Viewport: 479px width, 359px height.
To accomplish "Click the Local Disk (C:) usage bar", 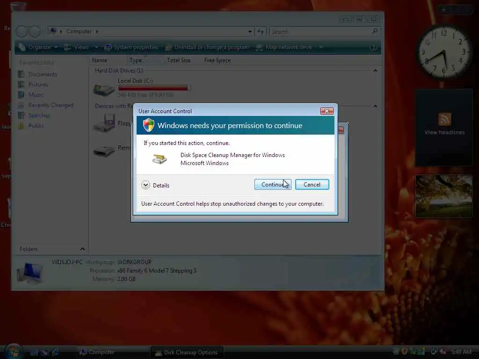I will (154, 88).
